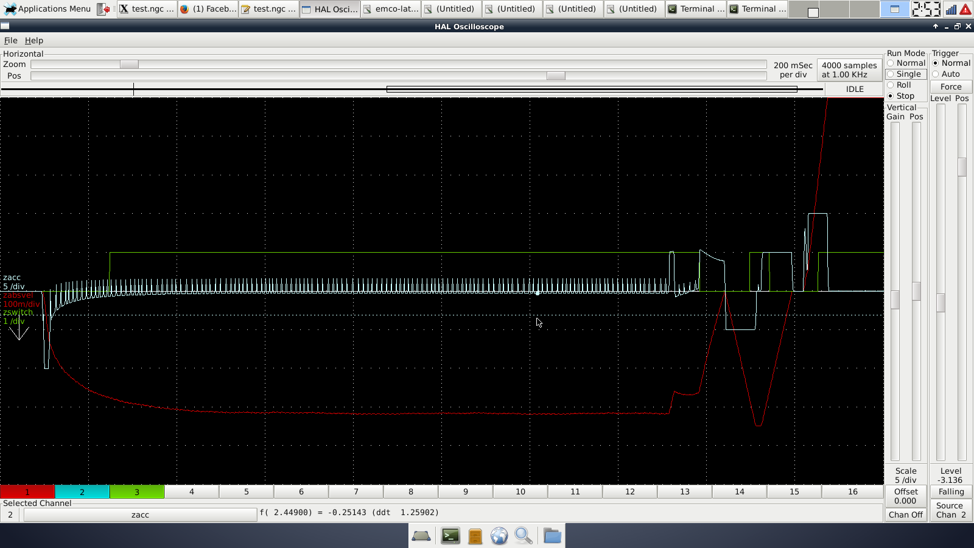The width and height of the screenshot is (974, 548).
Task: Click the show desktop icon in dock
Action: coord(421,536)
